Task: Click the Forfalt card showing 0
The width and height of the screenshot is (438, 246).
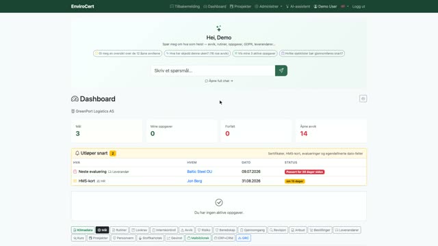Action: (257, 131)
